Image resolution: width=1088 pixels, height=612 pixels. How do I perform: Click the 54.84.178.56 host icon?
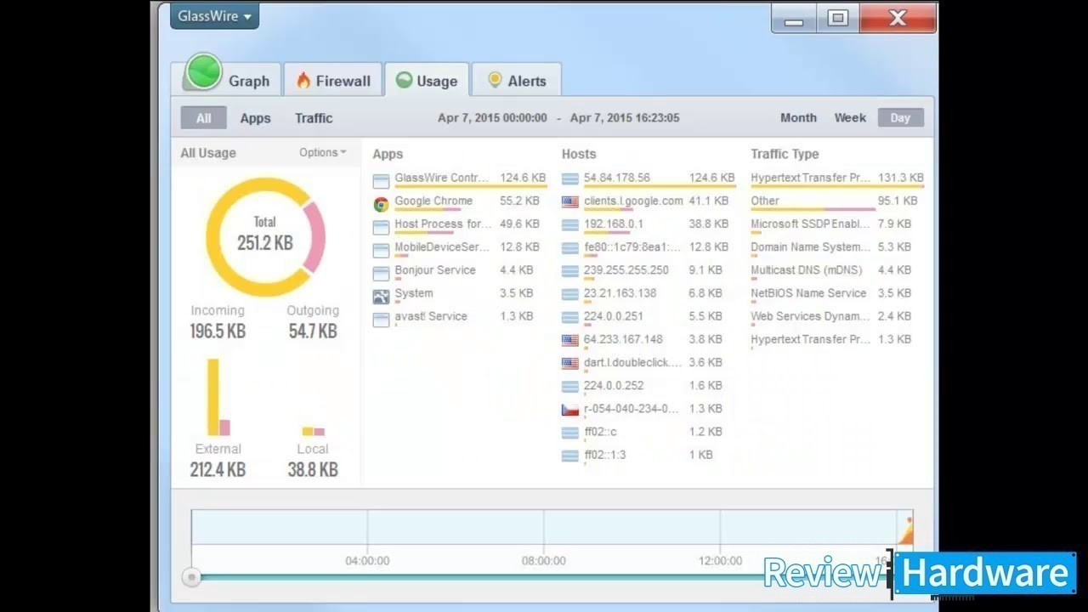point(570,178)
